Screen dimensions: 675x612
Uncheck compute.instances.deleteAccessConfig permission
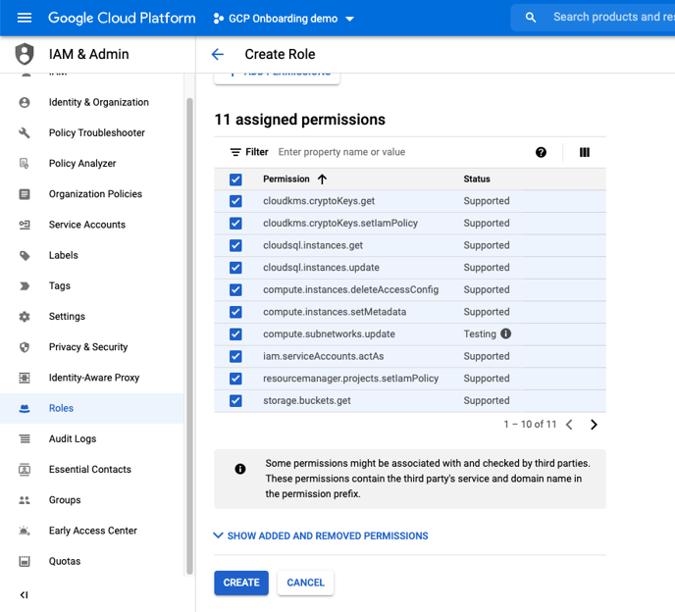[x=235, y=289]
